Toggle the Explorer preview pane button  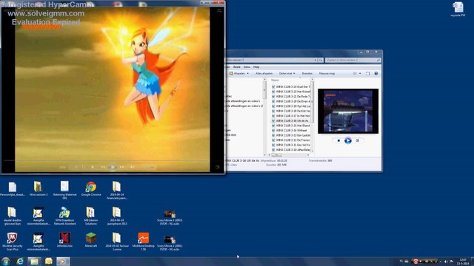367,73
